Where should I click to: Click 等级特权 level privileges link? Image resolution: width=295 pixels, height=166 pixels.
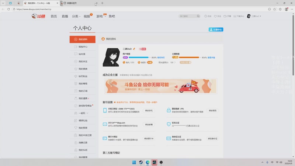click(161, 58)
